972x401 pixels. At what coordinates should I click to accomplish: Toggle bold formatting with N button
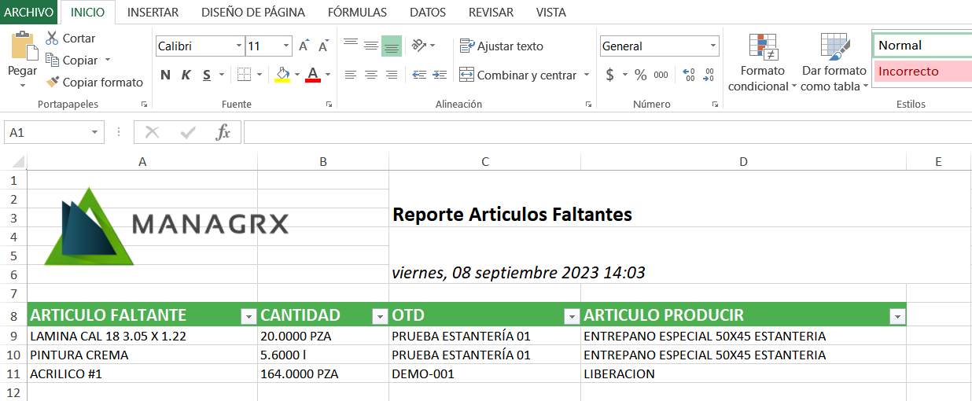point(165,75)
